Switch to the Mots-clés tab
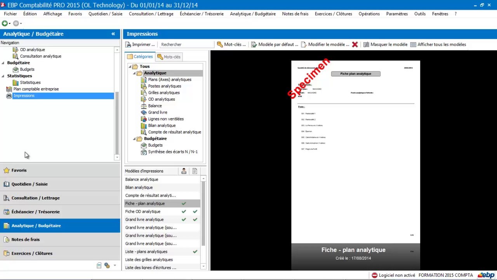The width and height of the screenshot is (497, 280). (169, 57)
